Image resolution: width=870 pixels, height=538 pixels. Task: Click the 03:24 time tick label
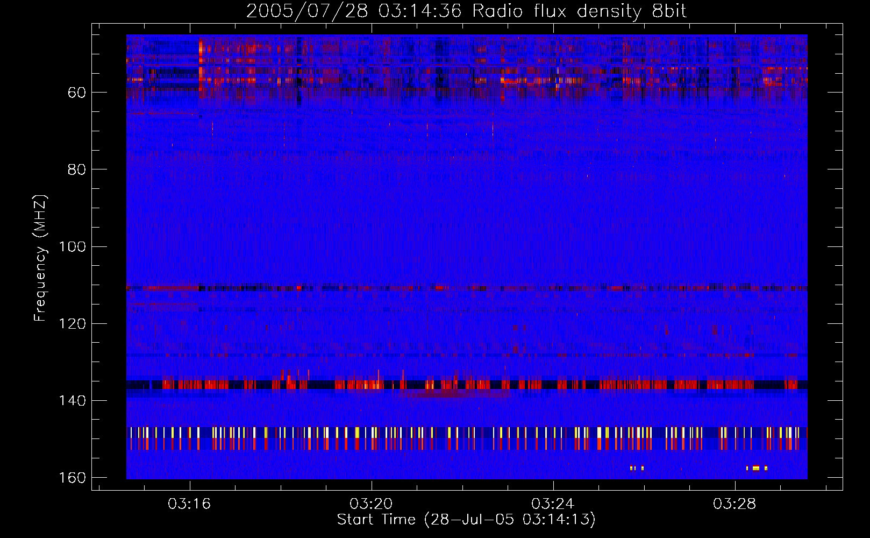553,504
